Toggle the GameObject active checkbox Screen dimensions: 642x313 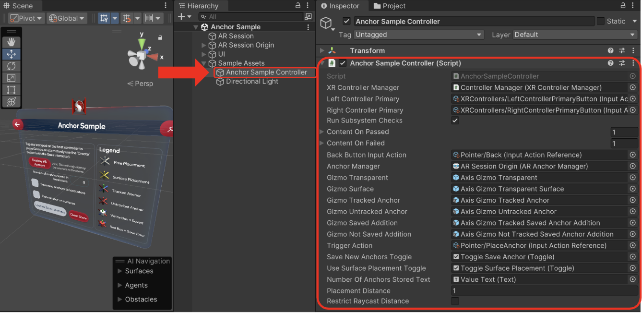point(346,22)
